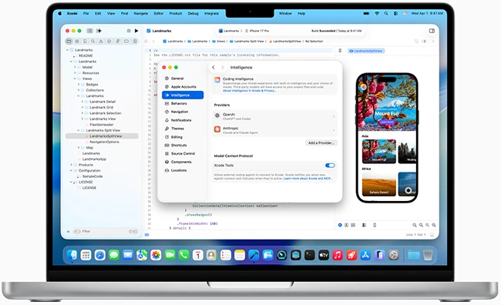Toggle the inspector panel button at top right
501x305 pixels.
432,31
